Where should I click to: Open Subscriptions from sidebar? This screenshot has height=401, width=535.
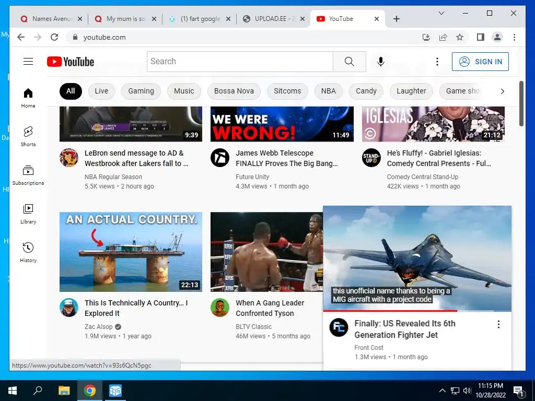(28, 175)
